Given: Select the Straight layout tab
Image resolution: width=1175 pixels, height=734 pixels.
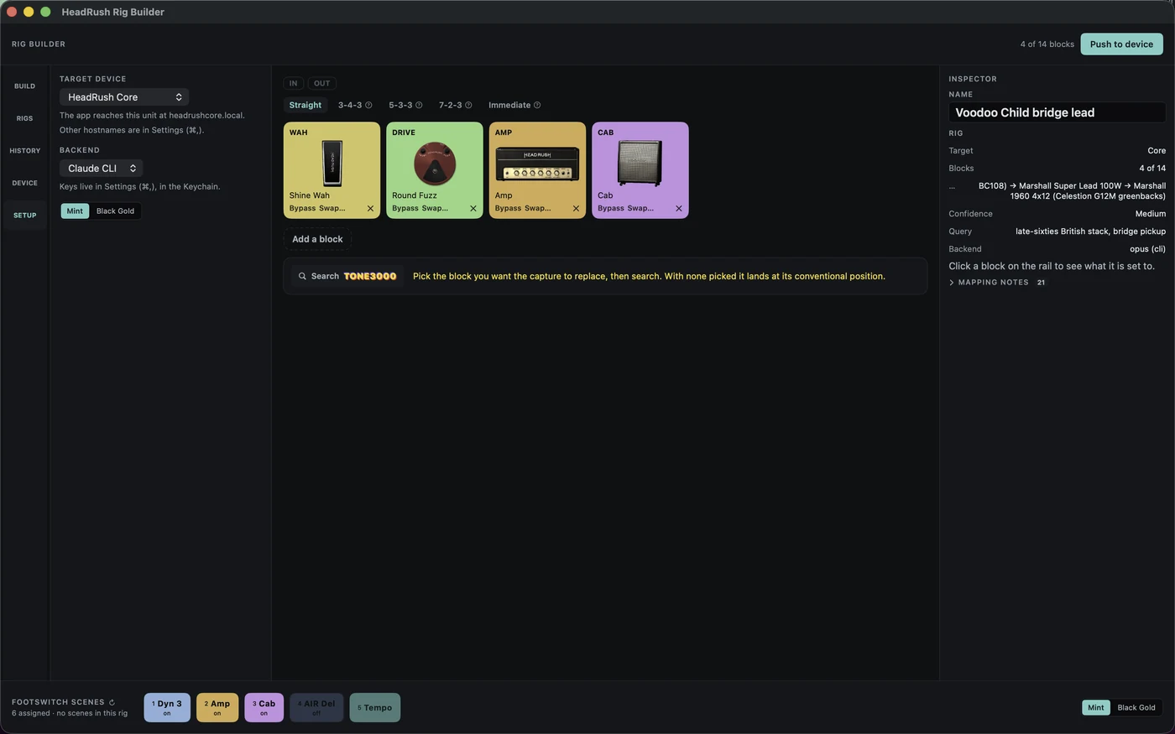Looking at the screenshot, I should coord(305,105).
